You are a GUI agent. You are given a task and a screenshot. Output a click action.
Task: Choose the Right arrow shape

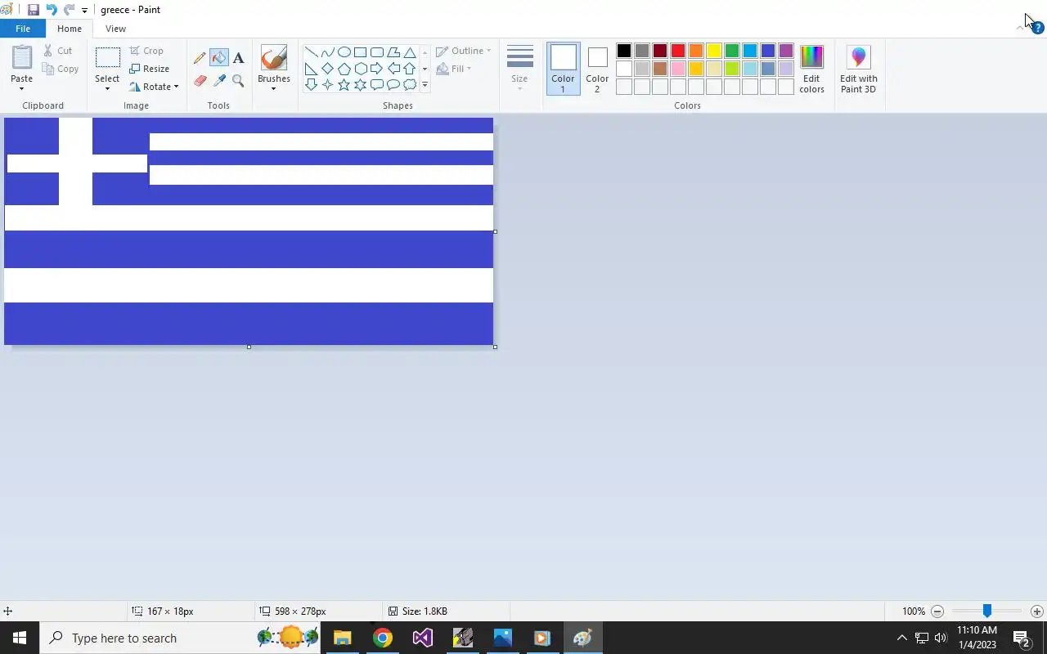(376, 69)
